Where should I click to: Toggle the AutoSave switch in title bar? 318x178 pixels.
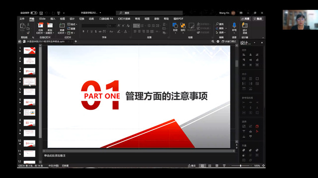click(x=34, y=13)
